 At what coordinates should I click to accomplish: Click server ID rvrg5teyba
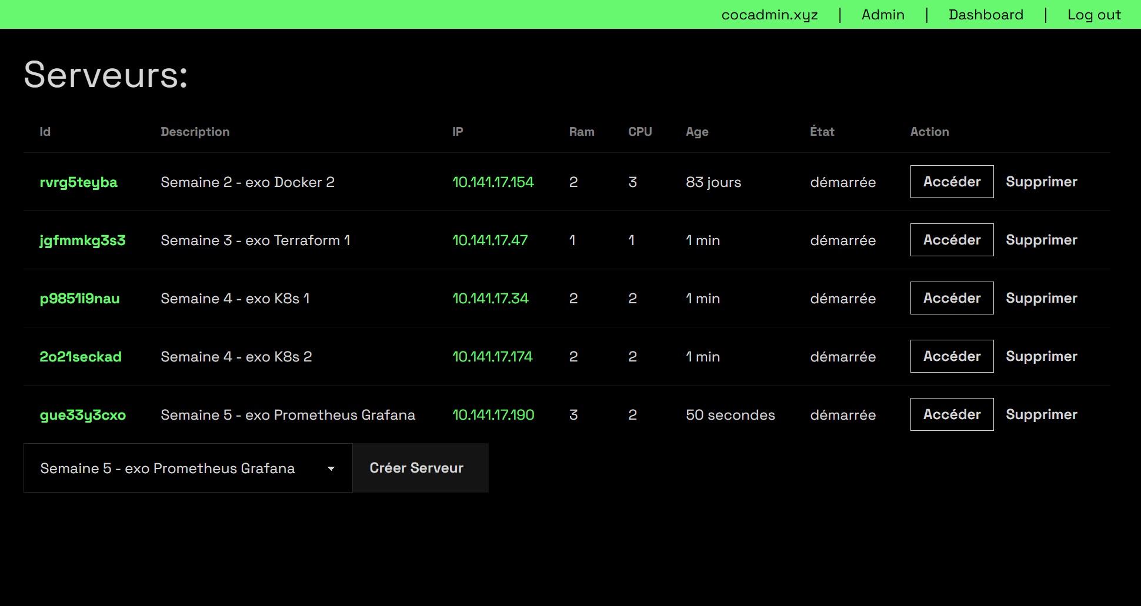78,182
